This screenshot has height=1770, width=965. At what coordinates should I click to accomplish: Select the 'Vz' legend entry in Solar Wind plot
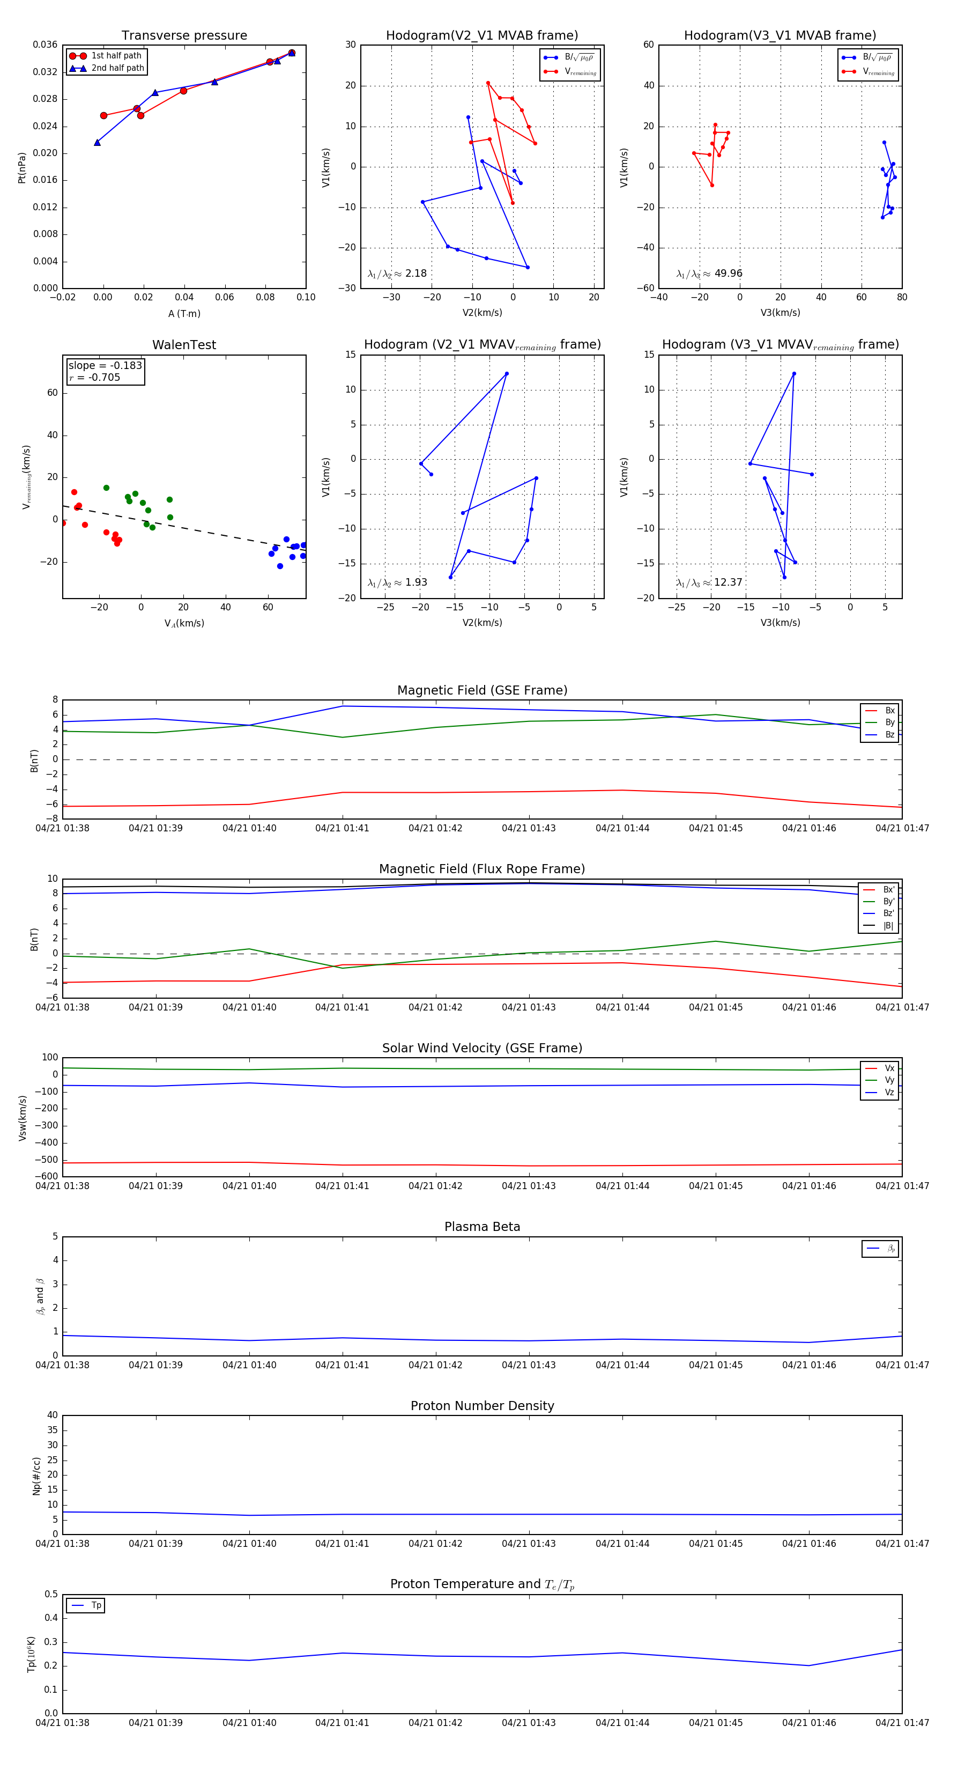(880, 1093)
